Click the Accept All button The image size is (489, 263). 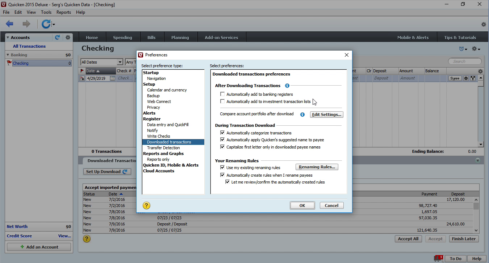(408, 239)
